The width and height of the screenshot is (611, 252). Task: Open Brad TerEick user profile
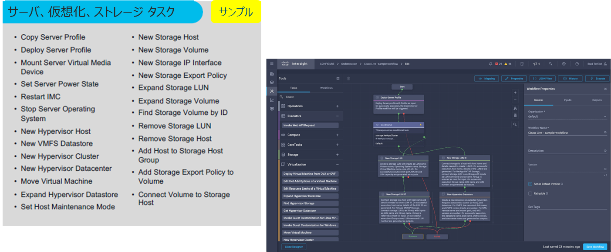coord(597,64)
